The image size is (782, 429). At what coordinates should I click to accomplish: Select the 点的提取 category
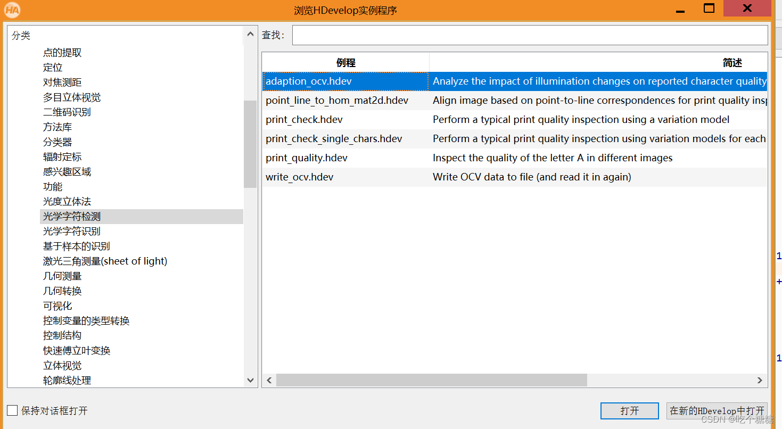pyautogui.click(x=62, y=53)
